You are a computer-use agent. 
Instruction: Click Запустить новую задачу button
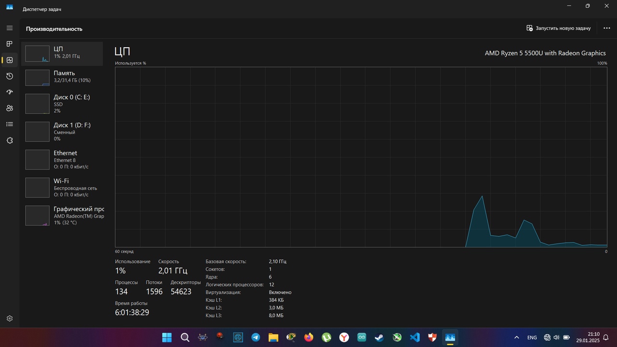pos(559,28)
